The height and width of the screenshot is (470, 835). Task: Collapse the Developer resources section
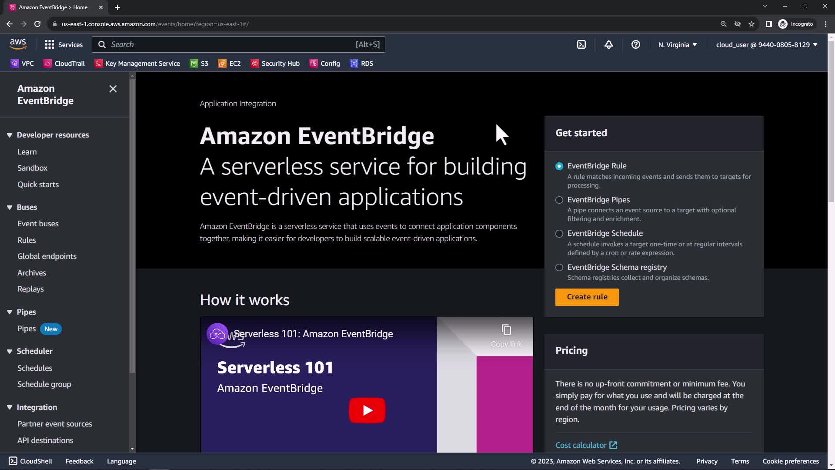tap(10, 135)
